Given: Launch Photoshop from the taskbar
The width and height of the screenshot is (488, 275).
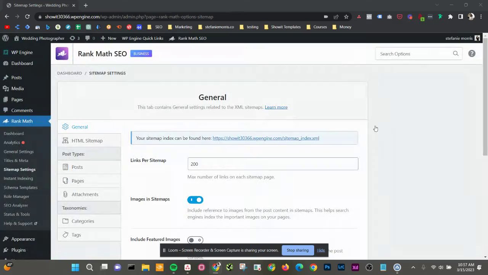Looking at the screenshot, I should tap(327, 267).
